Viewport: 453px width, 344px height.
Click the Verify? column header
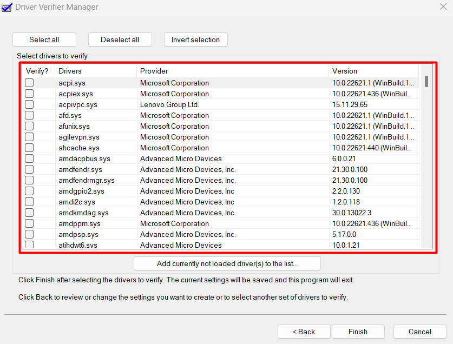tap(38, 71)
